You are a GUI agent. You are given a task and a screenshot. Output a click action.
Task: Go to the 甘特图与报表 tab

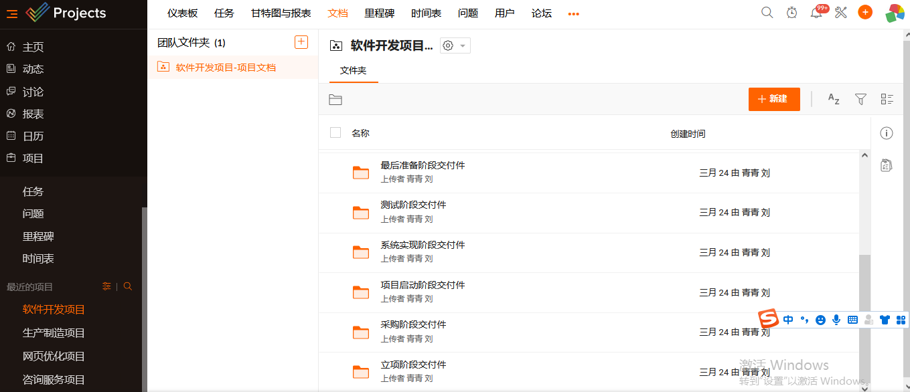point(281,13)
